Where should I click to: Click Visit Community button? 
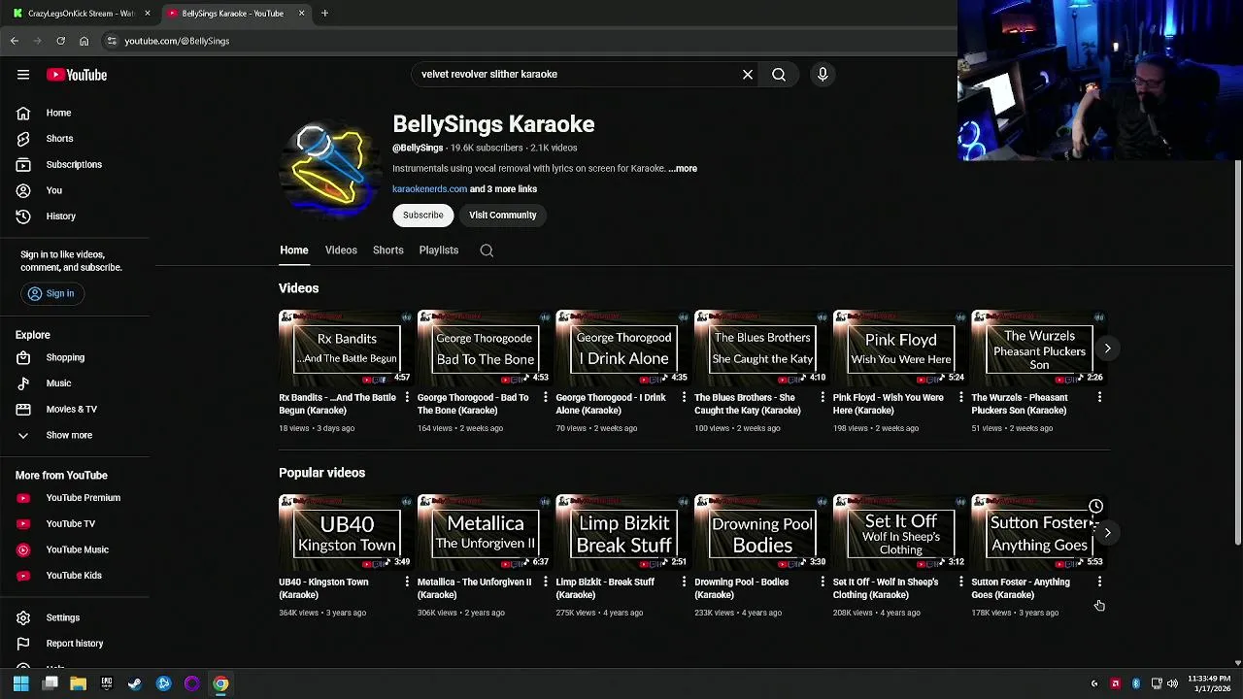(x=503, y=216)
